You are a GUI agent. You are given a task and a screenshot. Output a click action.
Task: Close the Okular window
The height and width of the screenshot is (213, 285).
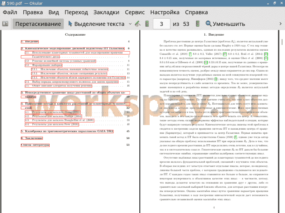281,3
